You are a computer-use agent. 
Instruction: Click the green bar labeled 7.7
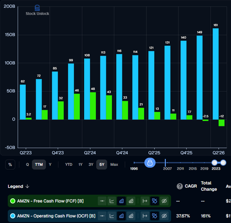click(190, 117)
